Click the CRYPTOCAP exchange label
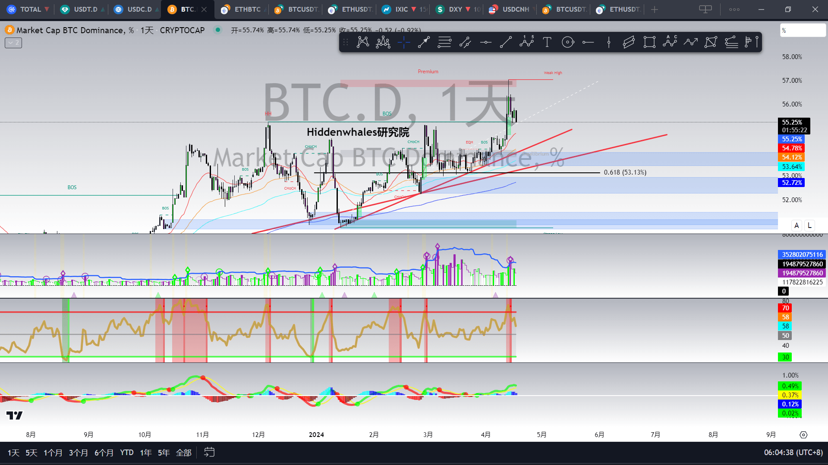 (x=182, y=30)
